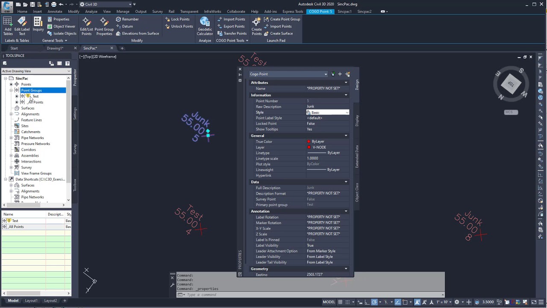The height and width of the screenshot is (308, 547).
Task: Click Lock Points
Action: coord(177,19)
